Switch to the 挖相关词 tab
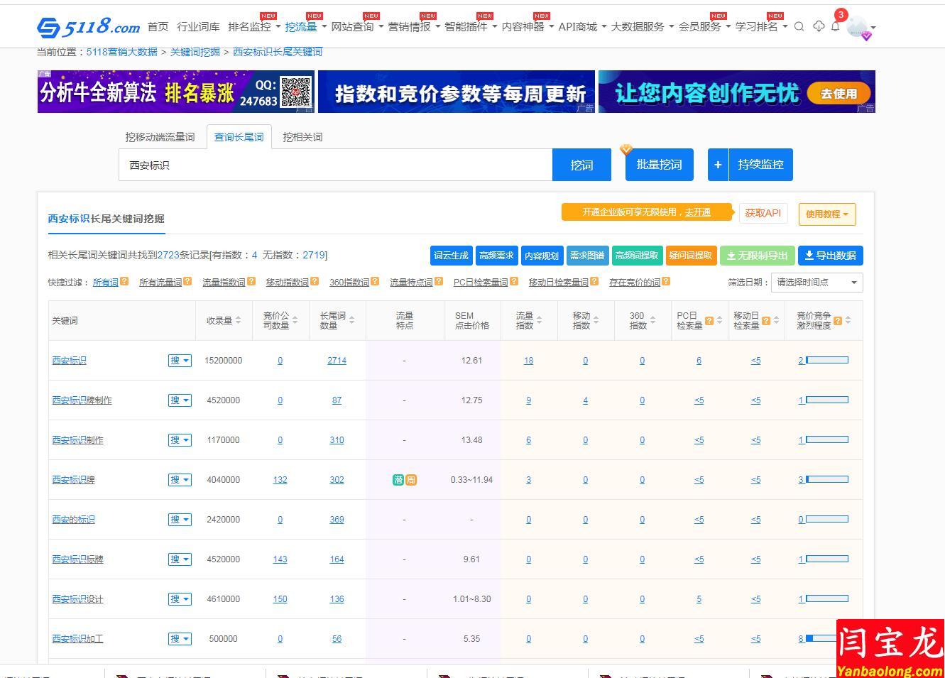The height and width of the screenshot is (678, 945). [x=302, y=137]
